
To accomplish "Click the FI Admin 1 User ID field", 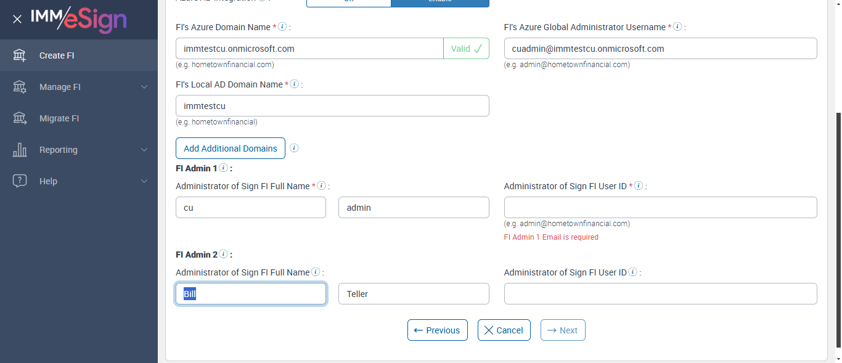I will pos(660,208).
